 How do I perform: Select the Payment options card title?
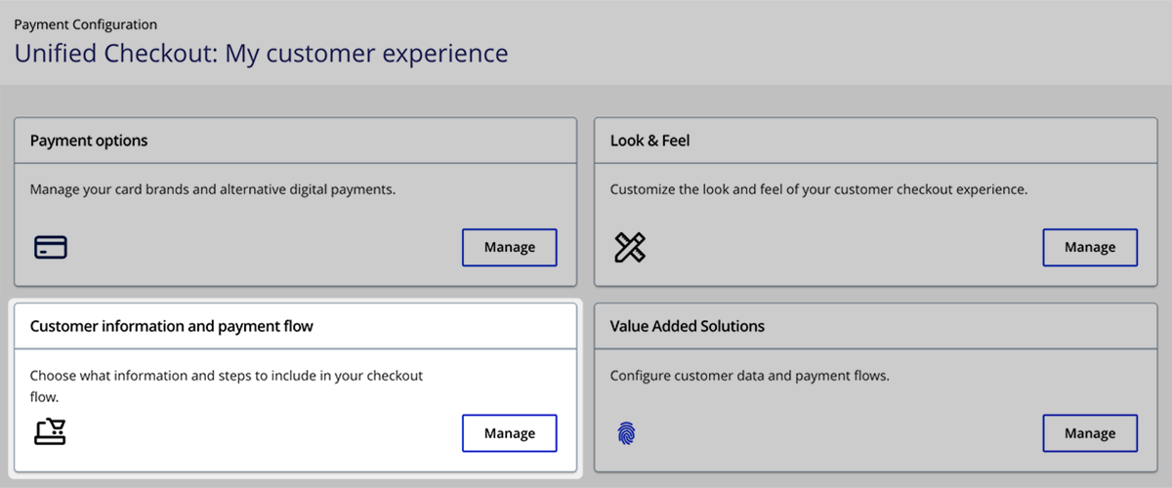click(x=89, y=141)
